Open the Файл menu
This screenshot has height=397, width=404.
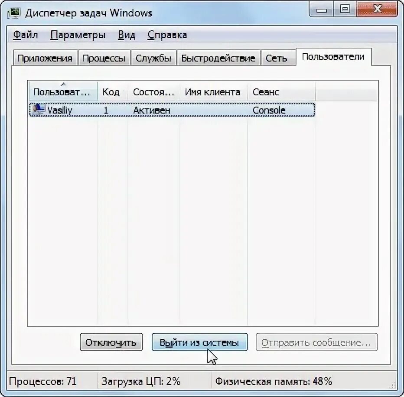tap(26, 35)
